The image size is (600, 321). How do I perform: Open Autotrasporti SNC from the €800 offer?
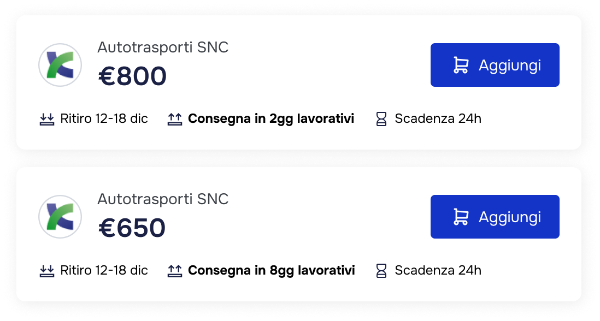(x=163, y=47)
